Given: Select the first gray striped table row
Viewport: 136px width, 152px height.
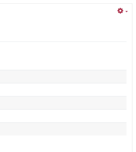Looking at the screenshot, I should (63, 77).
